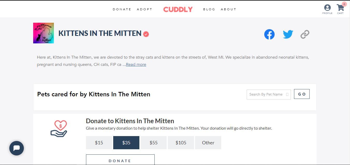Viewport: 350px width, 165px height.
Task: Copy shelter page link icon
Action: point(305,34)
